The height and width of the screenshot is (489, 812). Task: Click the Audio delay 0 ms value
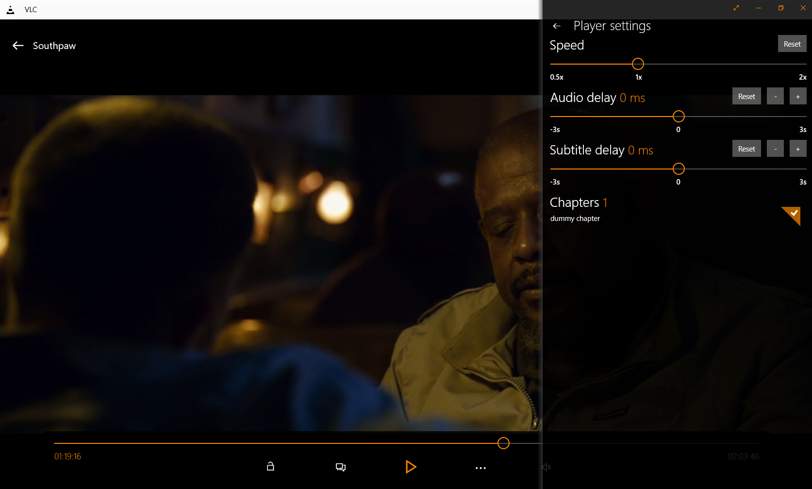[x=632, y=98]
